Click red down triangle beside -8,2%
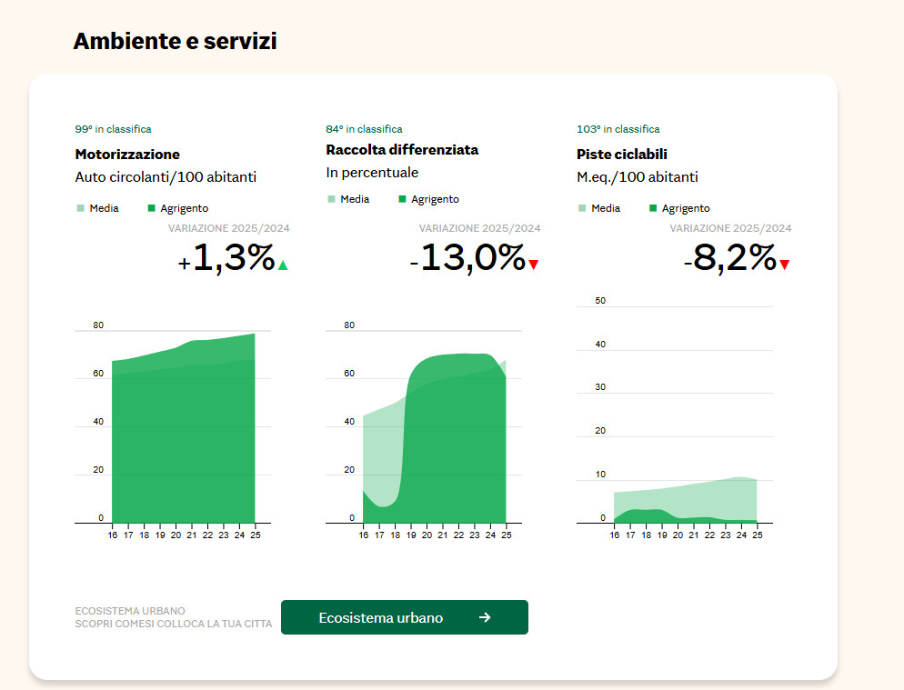This screenshot has width=904, height=690. click(785, 265)
